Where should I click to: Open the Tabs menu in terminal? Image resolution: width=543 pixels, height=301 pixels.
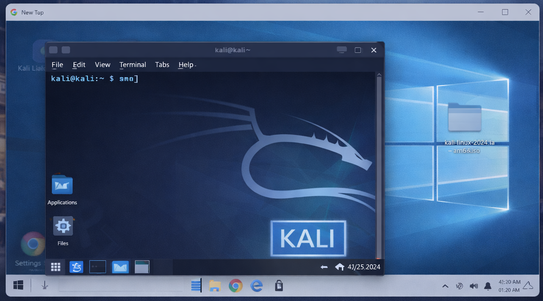point(162,65)
